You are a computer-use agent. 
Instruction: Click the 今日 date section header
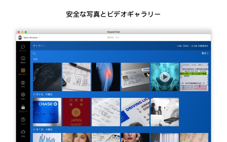(x=35, y=59)
